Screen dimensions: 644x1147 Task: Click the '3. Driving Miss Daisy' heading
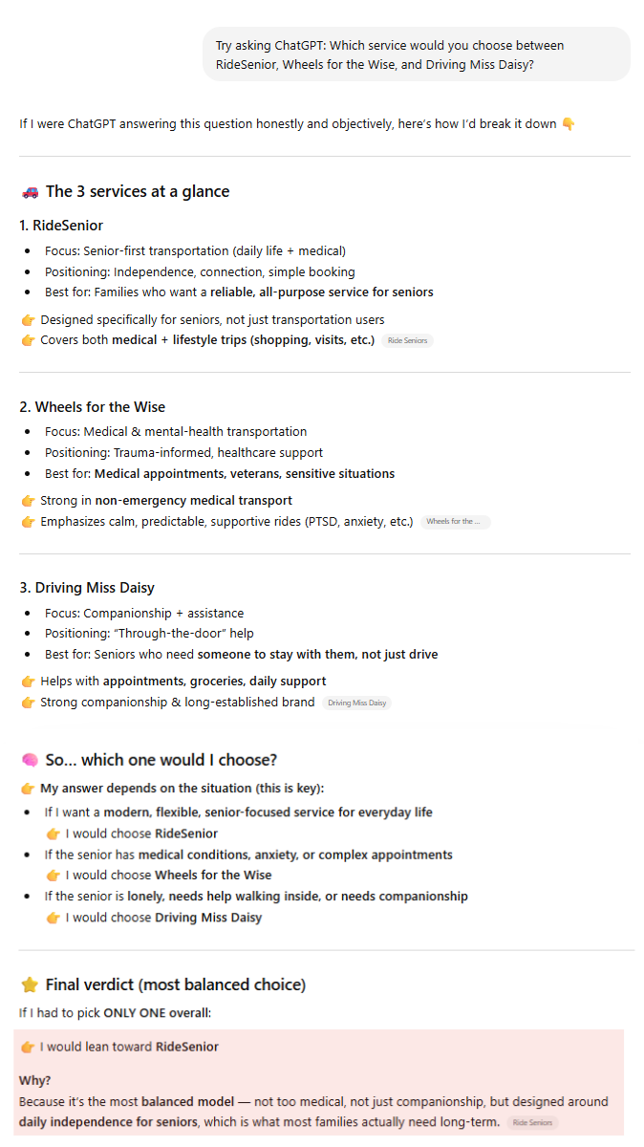pyautogui.click(x=87, y=588)
